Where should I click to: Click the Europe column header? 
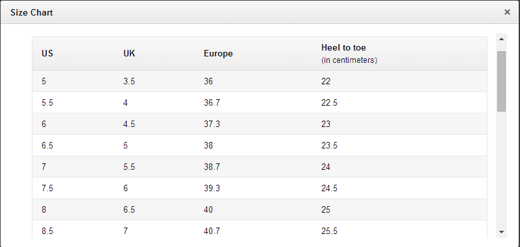[218, 53]
